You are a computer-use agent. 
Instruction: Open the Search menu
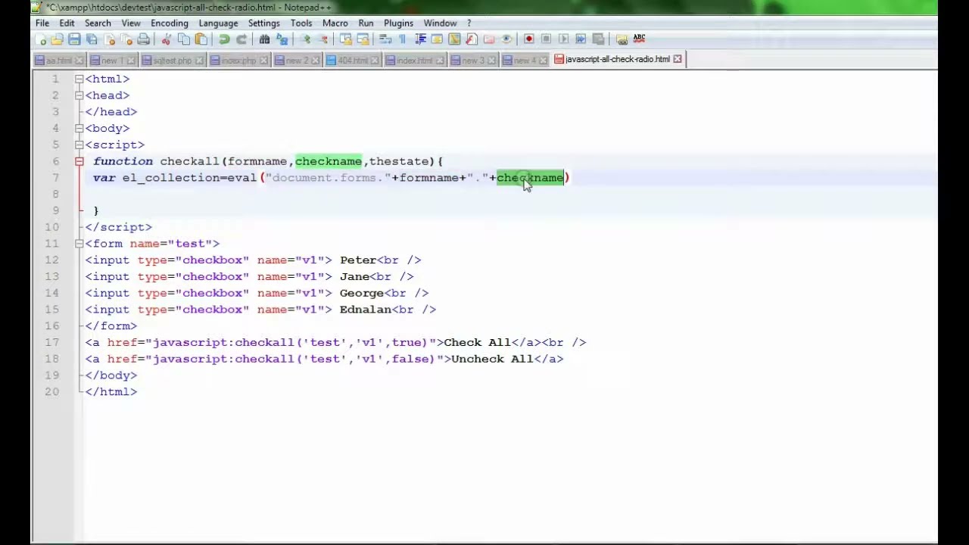point(98,23)
